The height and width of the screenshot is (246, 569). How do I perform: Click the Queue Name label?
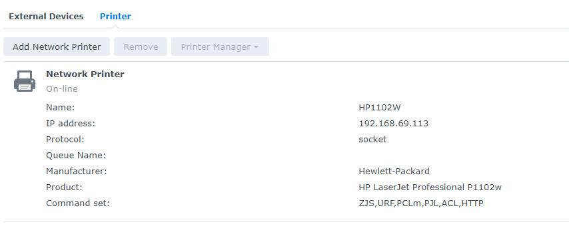click(76, 156)
